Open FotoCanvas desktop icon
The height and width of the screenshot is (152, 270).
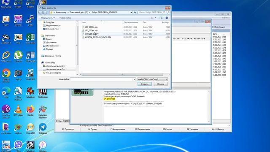pos(6,57)
